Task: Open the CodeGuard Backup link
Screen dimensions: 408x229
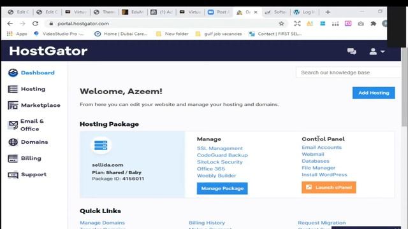Action: tap(222, 155)
